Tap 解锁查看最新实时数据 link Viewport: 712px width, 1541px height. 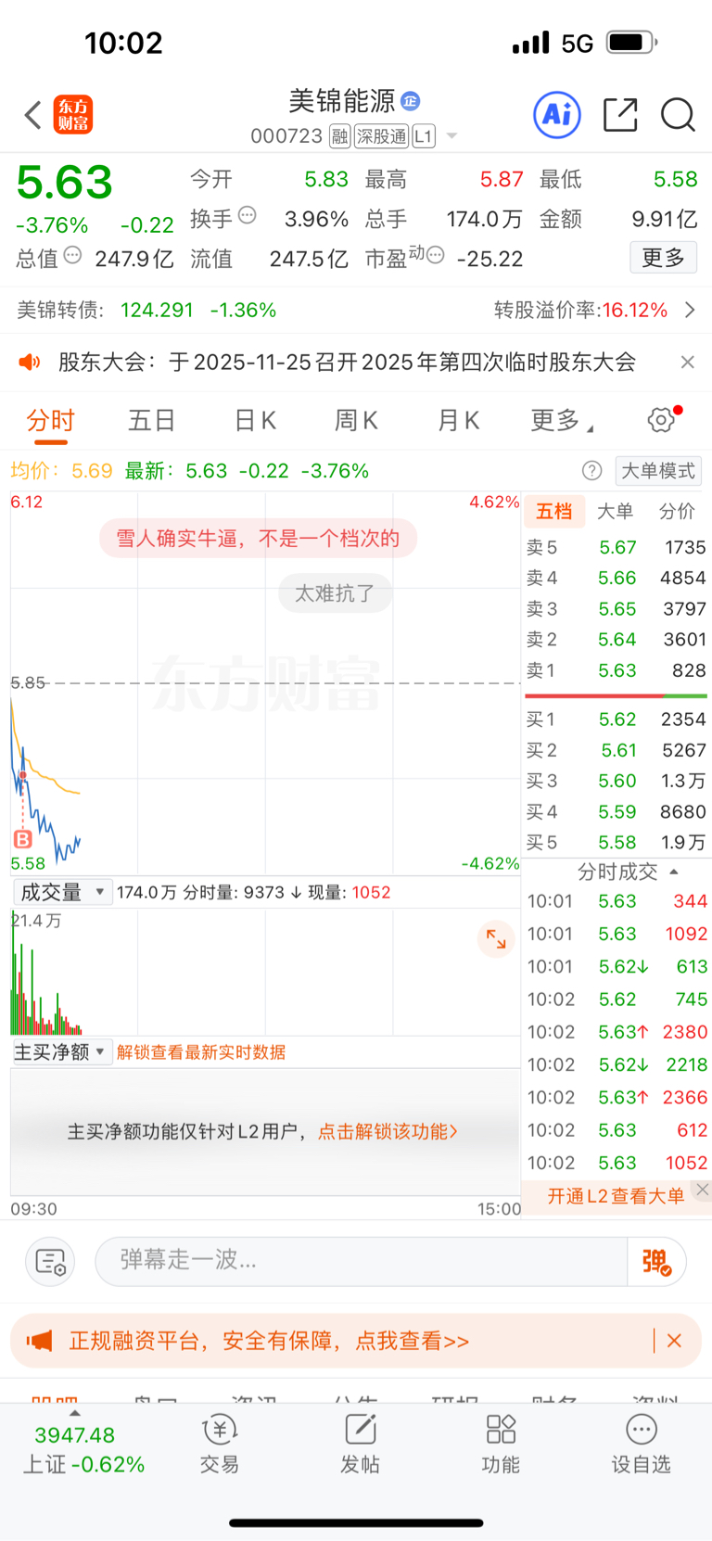201,1052
